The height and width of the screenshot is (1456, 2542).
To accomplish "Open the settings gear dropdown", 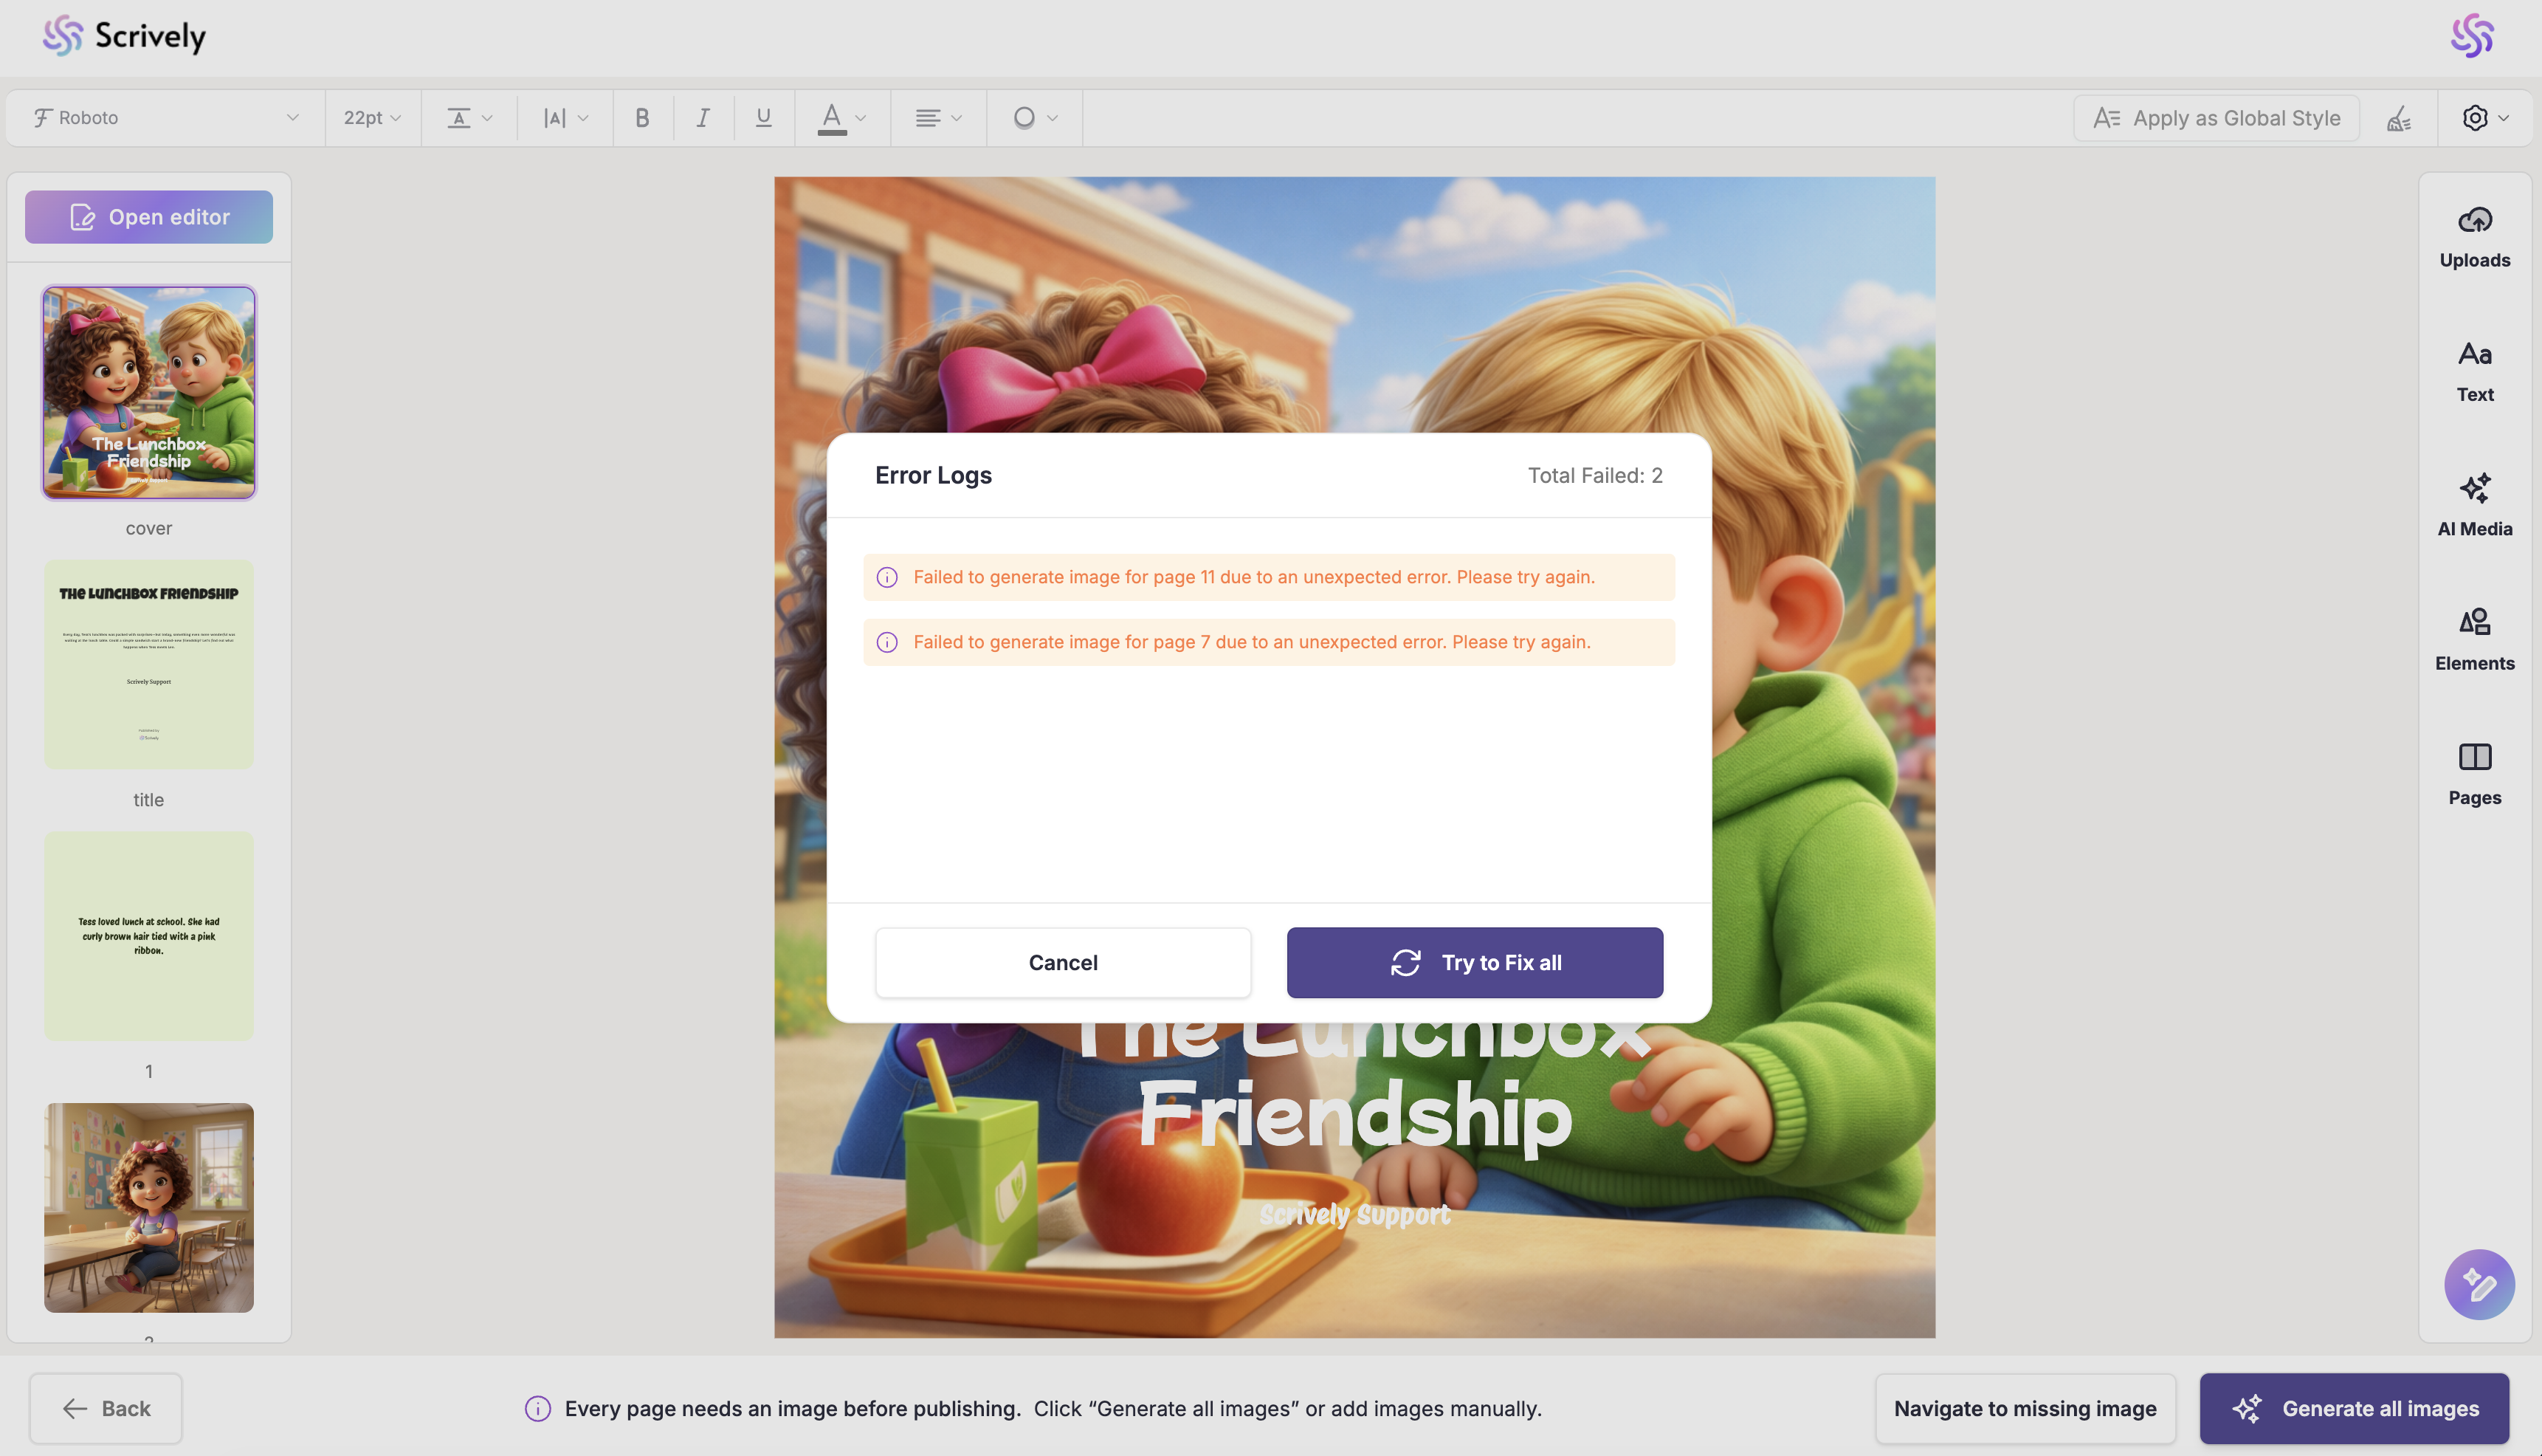I will [x=2484, y=118].
